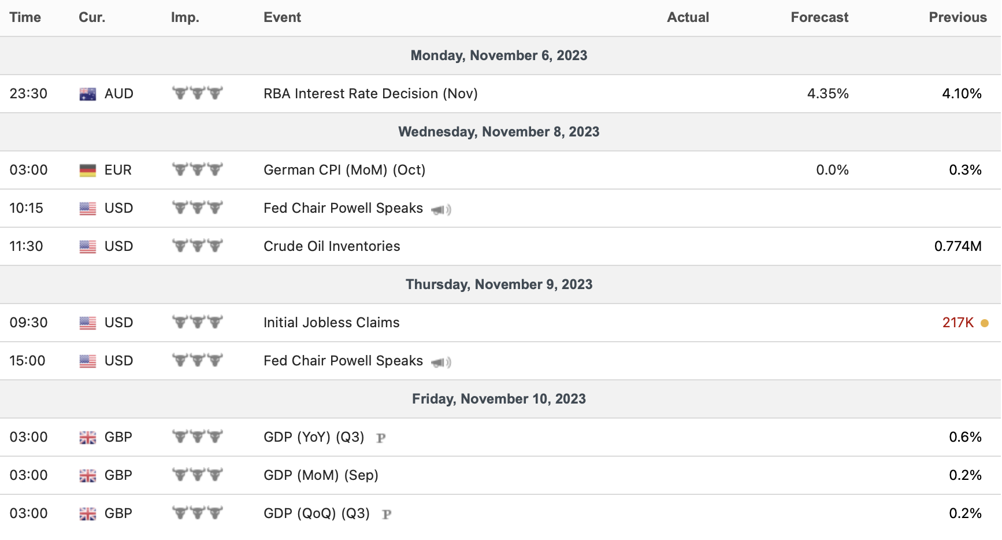This screenshot has width=1002, height=540.
Task: Click importance bull icons for RBA Interest Rate
Action: point(198,93)
